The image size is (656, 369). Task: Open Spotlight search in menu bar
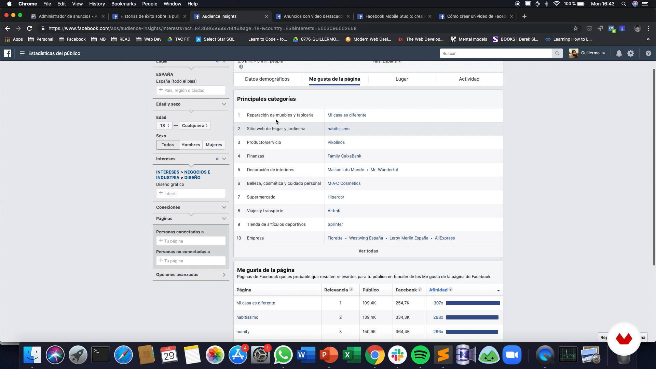[624, 4]
